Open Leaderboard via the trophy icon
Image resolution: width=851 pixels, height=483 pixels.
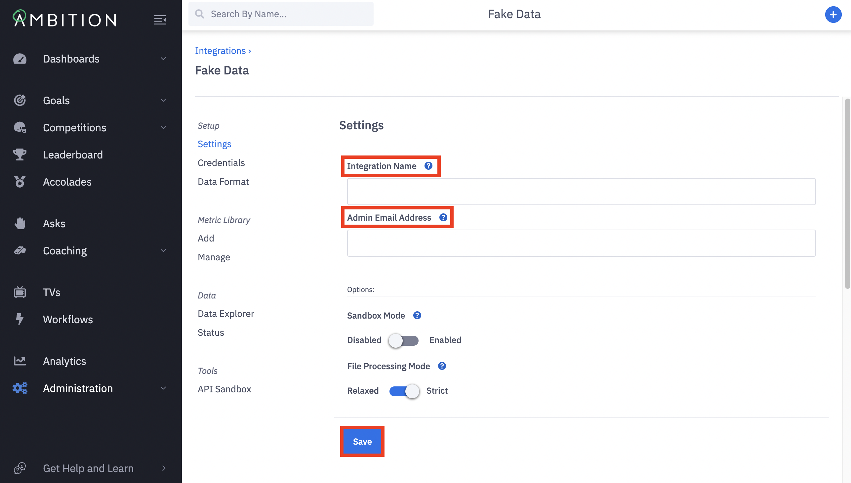pos(20,154)
